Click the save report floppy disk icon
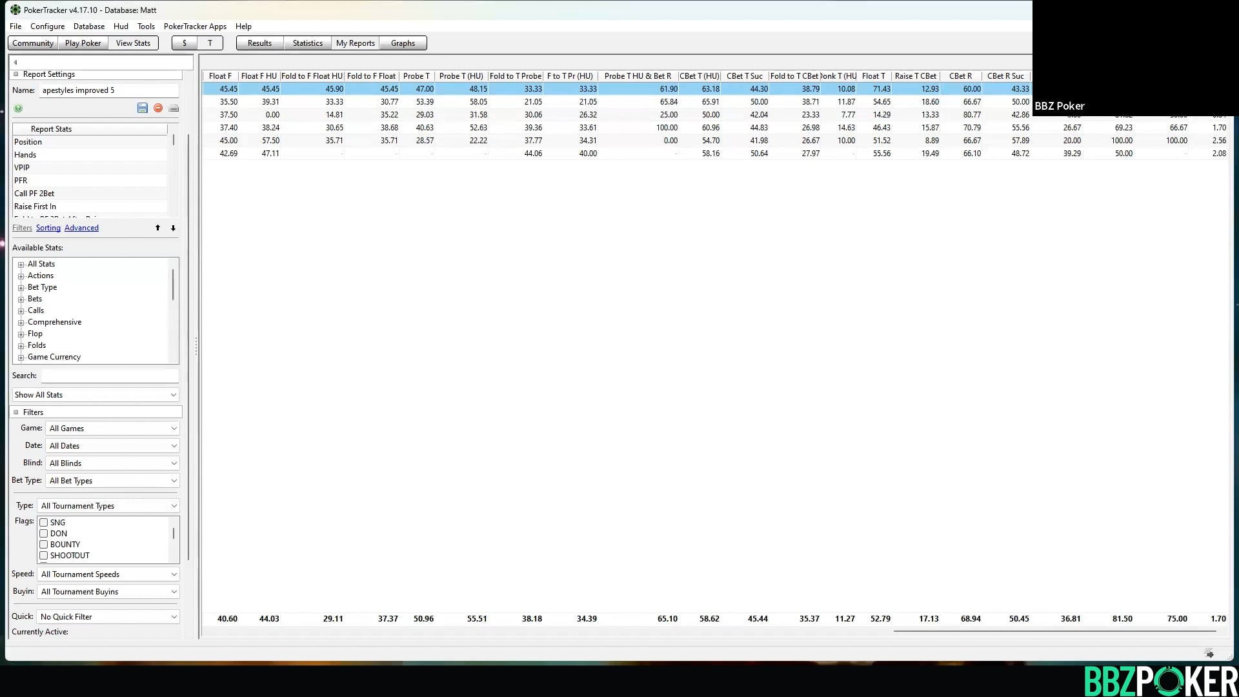1239x697 pixels. coord(143,108)
